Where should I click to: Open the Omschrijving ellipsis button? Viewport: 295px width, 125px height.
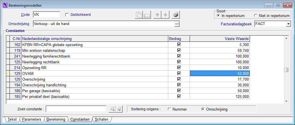pyautogui.click(x=177, y=24)
